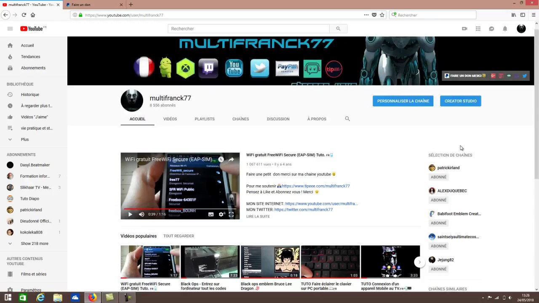Screen dimensions: 539x303
Task: Click the featured video progress bar
Action: pos(180,208)
